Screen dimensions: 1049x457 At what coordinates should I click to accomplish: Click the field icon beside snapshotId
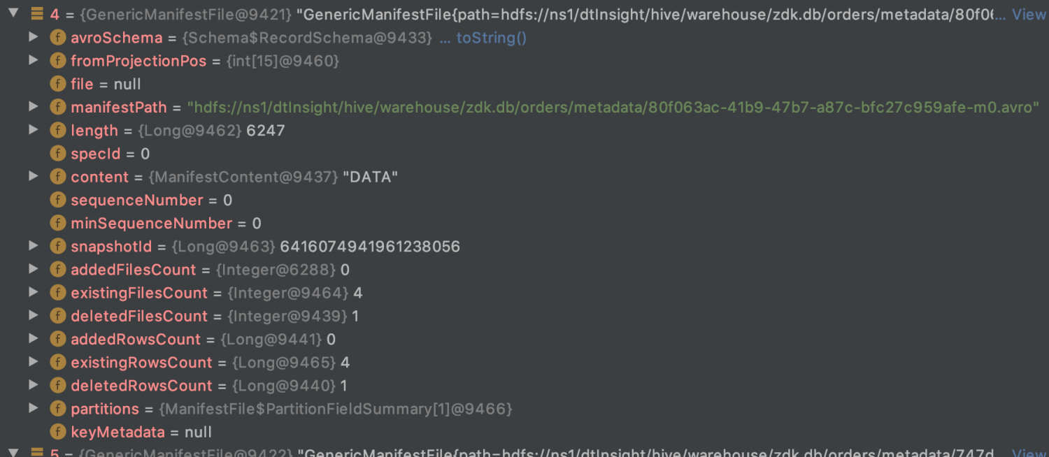(x=58, y=246)
